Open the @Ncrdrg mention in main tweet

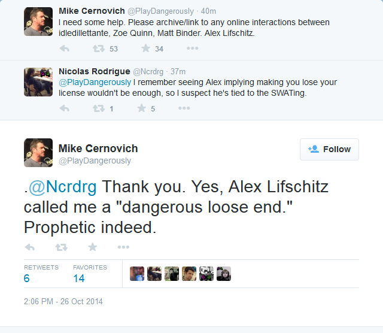coord(63,187)
